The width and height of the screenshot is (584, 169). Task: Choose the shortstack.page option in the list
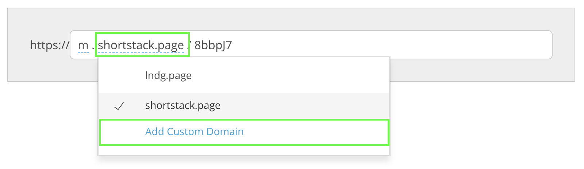coord(243,106)
